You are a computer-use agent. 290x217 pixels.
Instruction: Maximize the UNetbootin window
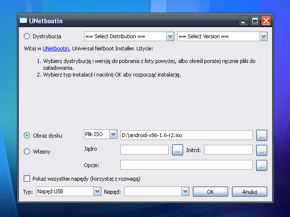[255, 20]
